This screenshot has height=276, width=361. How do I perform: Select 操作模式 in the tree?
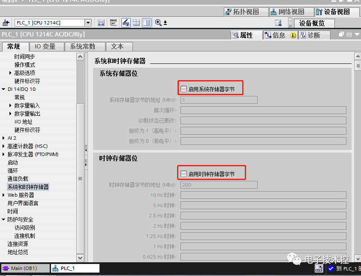click(24, 65)
